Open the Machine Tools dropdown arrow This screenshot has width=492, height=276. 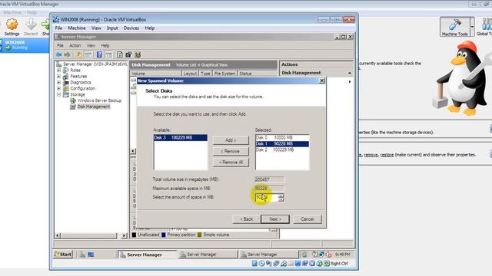pyautogui.click(x=472, y=27)
